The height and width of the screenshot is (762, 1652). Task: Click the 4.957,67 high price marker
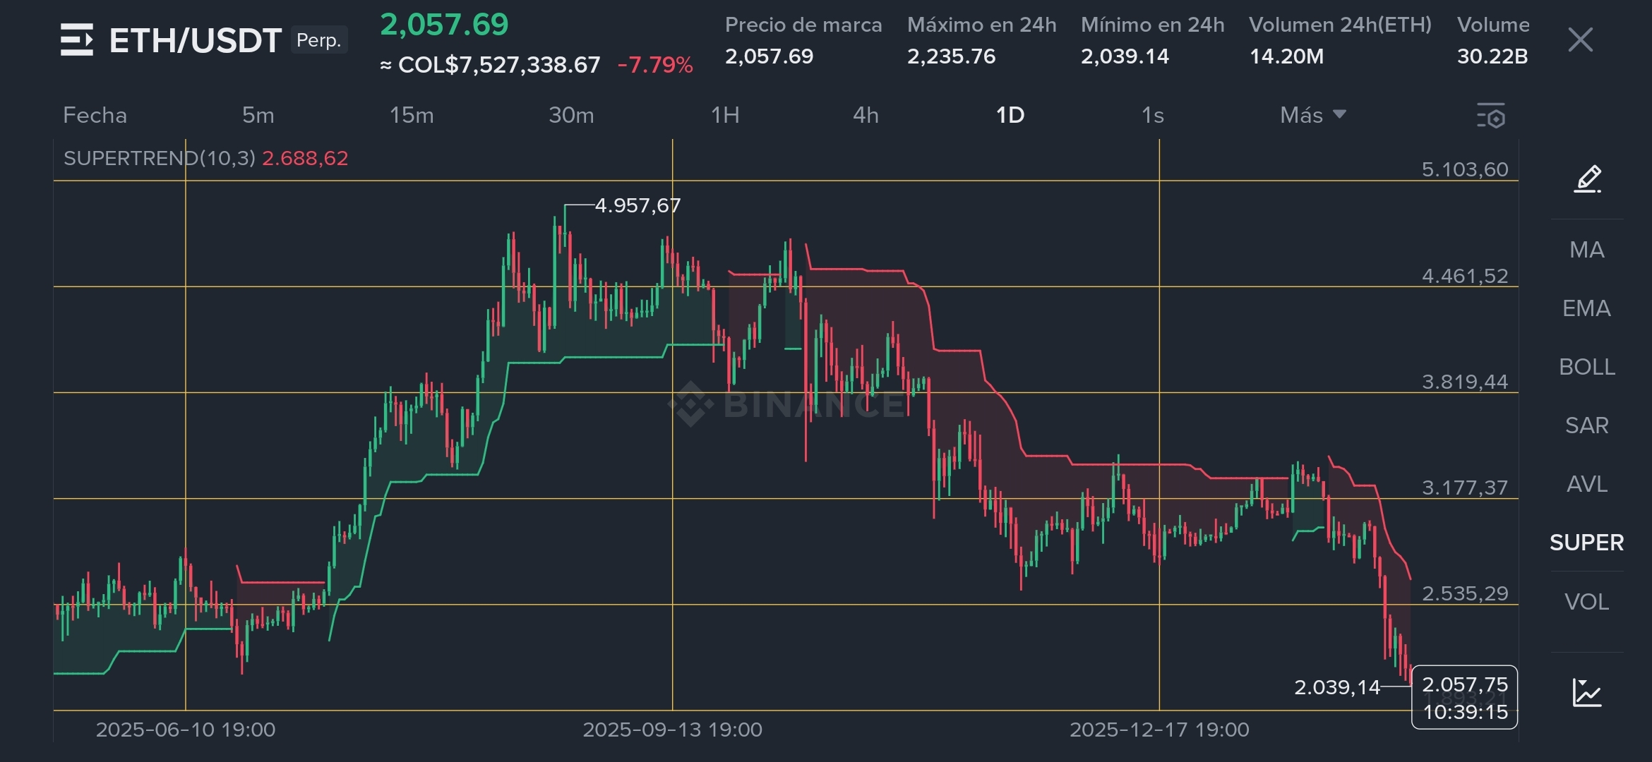coord(637,205)
